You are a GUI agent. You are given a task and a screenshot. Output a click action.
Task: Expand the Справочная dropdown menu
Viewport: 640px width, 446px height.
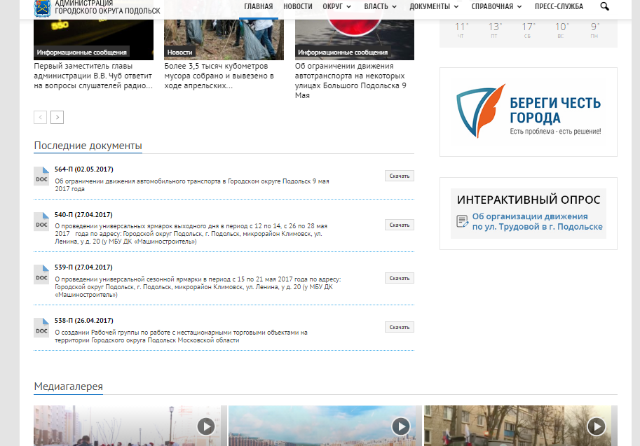click(x=496, y=6)
